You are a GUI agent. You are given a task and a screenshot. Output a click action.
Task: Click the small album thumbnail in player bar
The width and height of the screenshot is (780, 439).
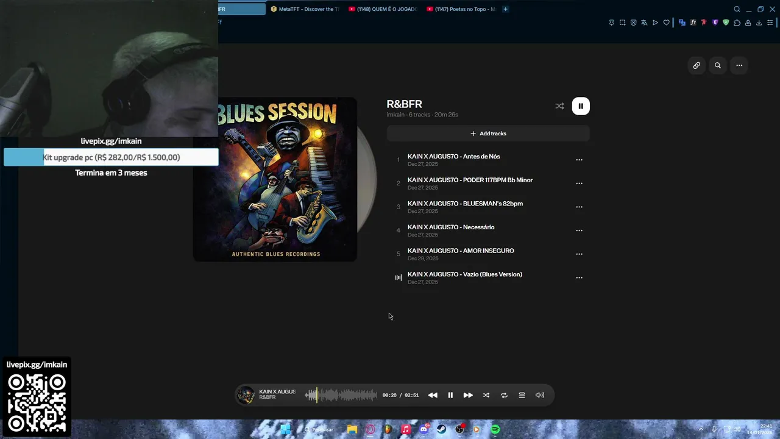pyautogui.click(x=246, y=395)
